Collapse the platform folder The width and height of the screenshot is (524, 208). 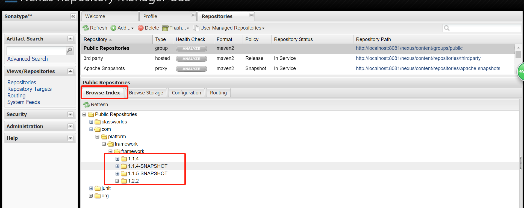pos(98,137)
